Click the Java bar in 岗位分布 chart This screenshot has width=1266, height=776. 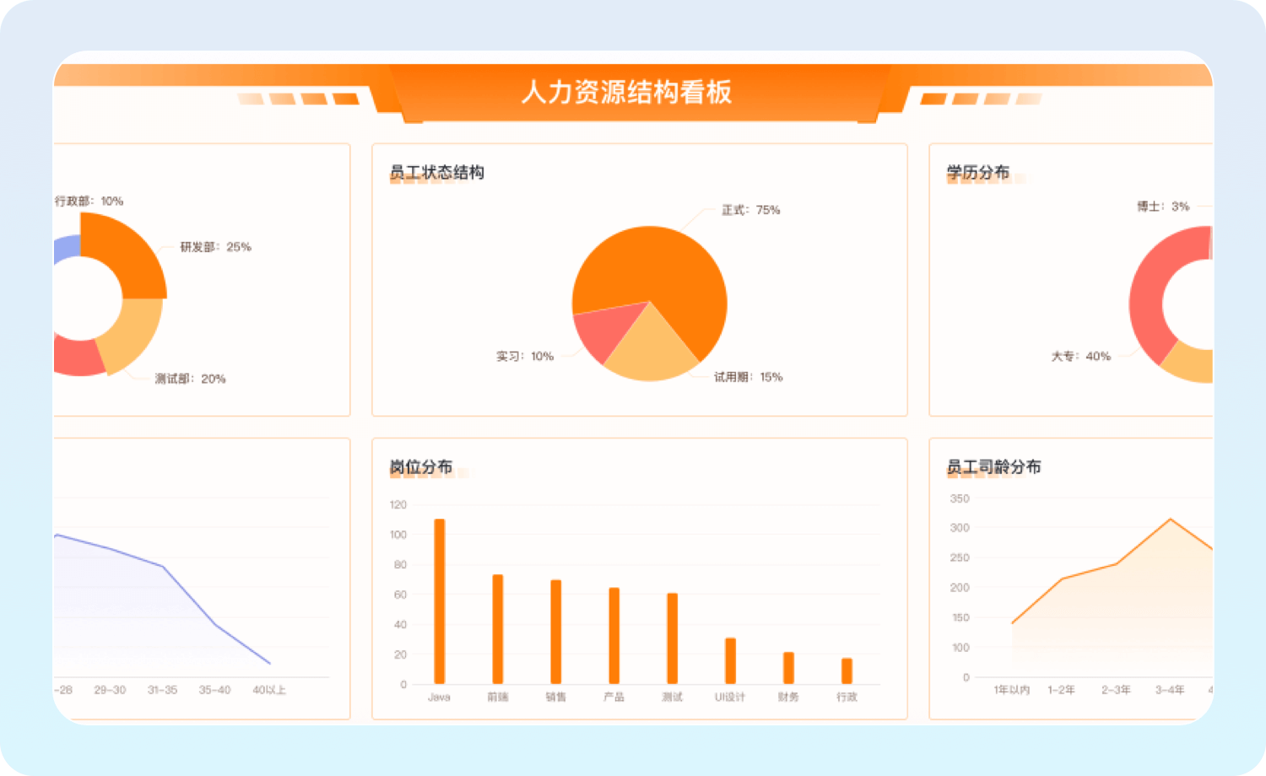[x=439, y=601]
